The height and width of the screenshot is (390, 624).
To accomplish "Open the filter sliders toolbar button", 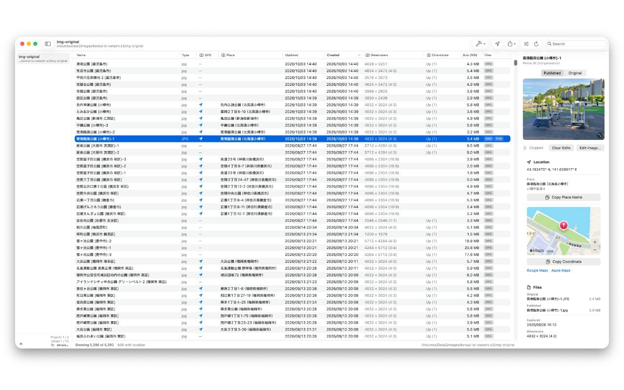I will click(526, 44).
